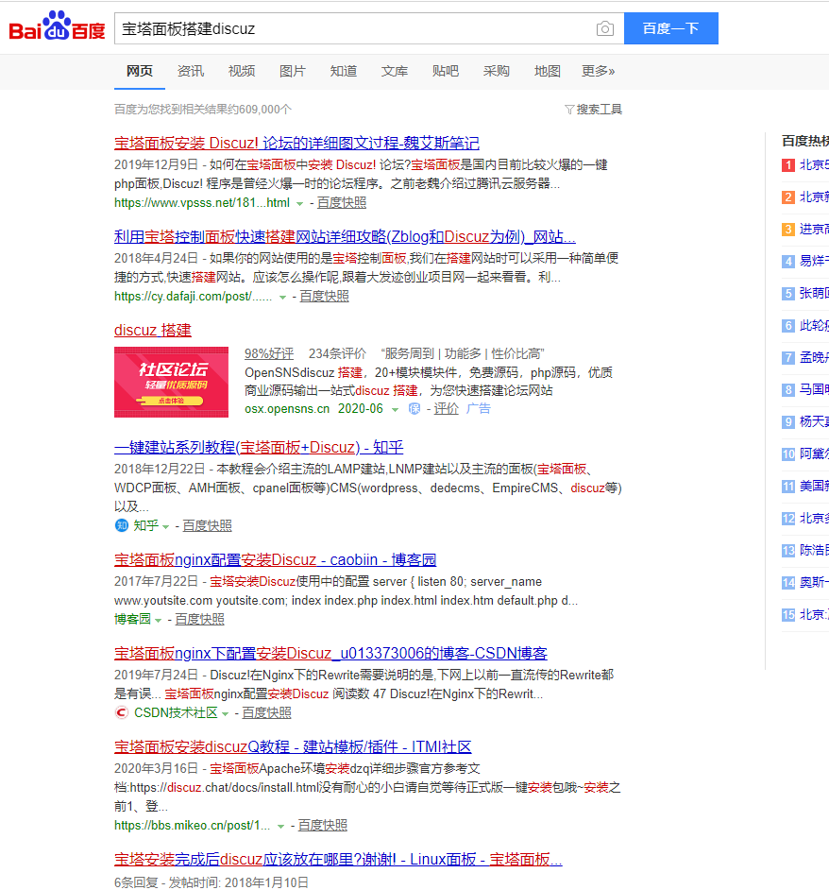This screenshot has width=829, height=890.
Task: Open result 宝塔面板安装discuzQ教程 - ITMI社区
Action: (293, 746)
